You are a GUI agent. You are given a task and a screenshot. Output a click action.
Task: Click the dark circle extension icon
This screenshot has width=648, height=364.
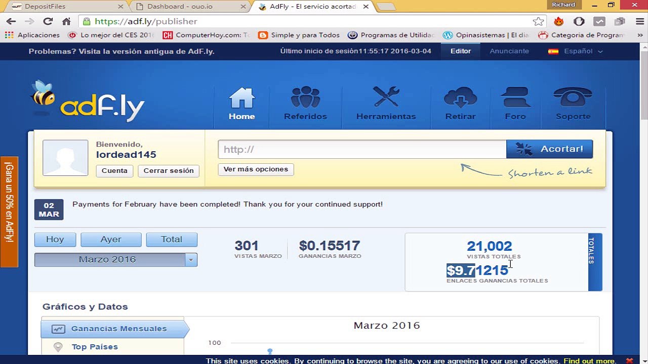coord(579,22)
